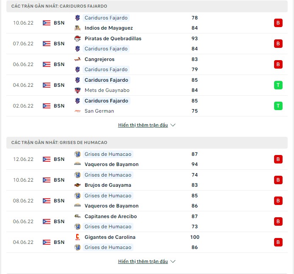Viewport: 294px width, 274px height.
Task: Click the Brujos de Guayama logo
Action: point(78,185)
